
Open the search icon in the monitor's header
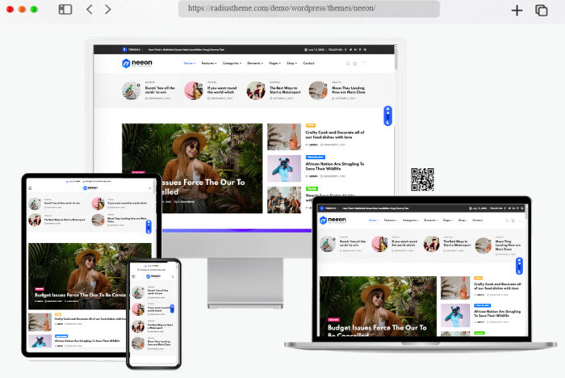[348, 64]
